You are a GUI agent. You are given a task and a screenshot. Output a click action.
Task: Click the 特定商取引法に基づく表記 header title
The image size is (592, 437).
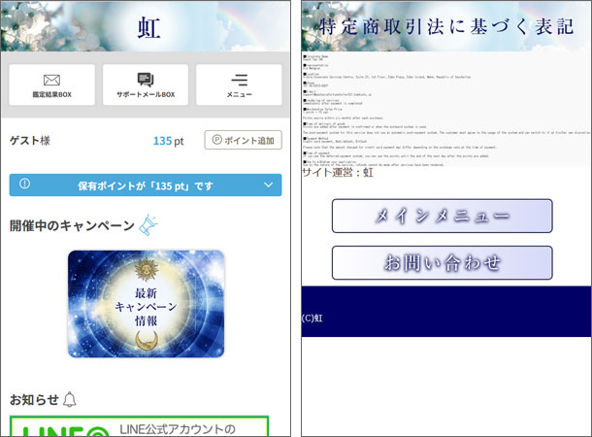click(445, 26)
